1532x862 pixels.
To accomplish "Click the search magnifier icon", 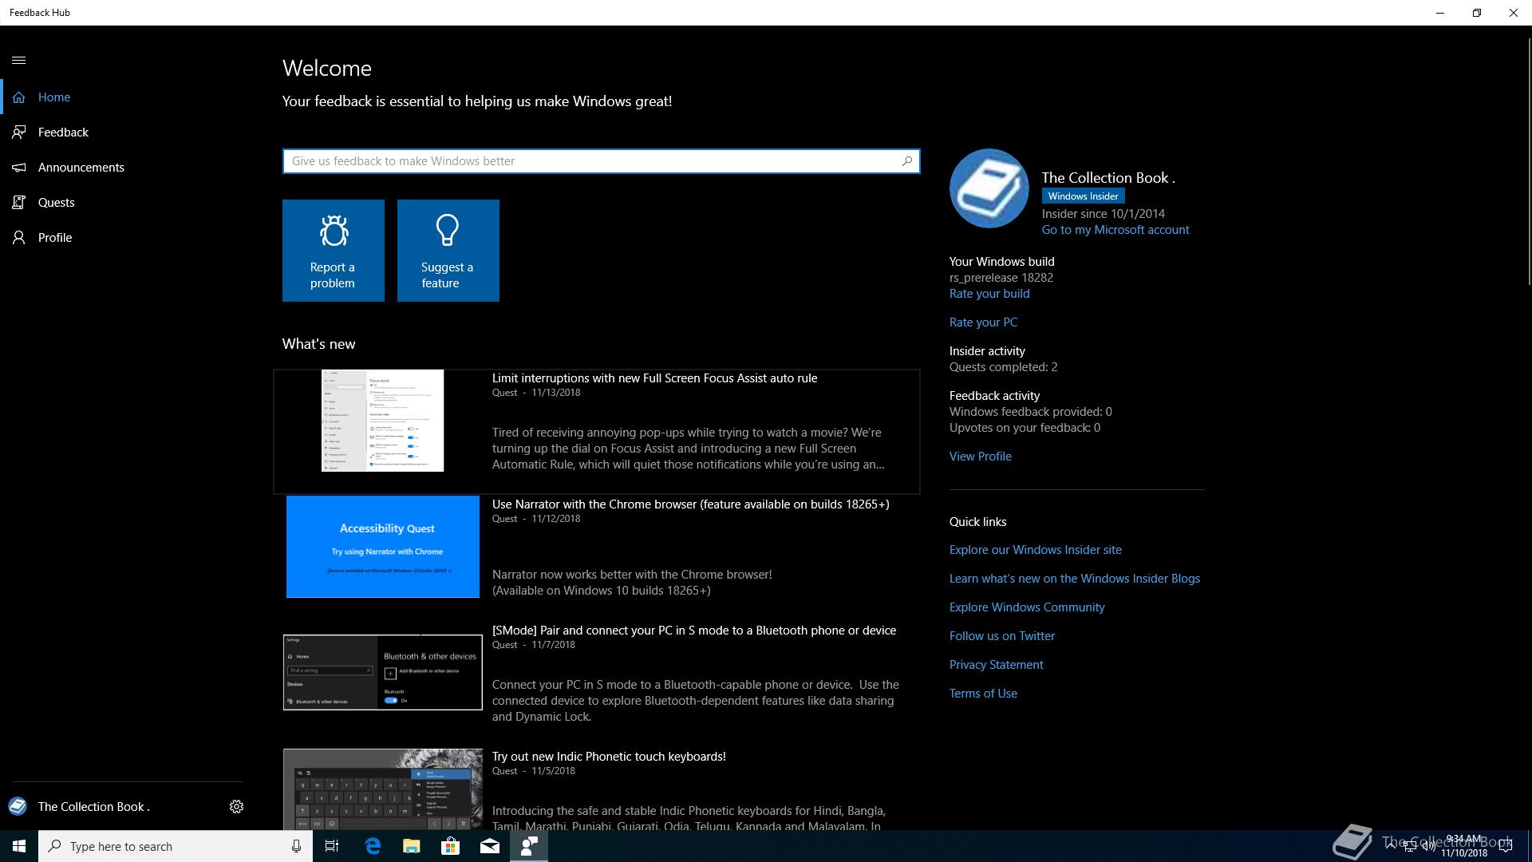I will tap(907, 161).
